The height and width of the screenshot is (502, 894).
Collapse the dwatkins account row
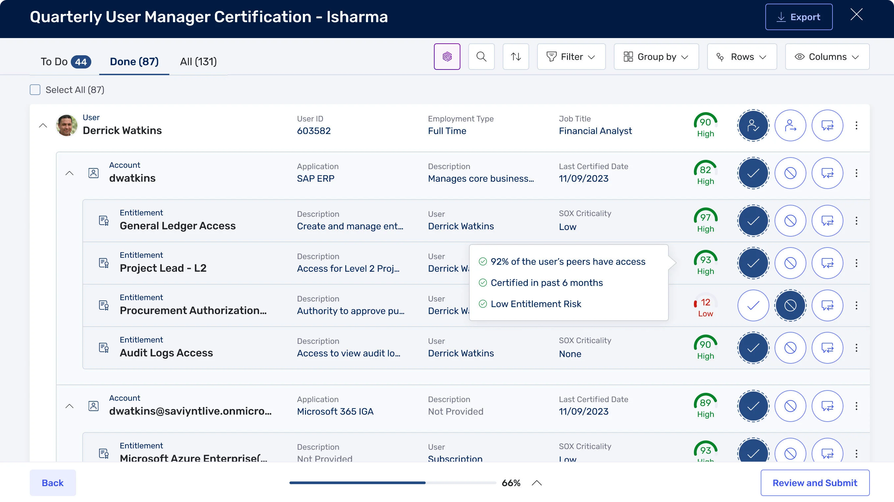[69, 173]
